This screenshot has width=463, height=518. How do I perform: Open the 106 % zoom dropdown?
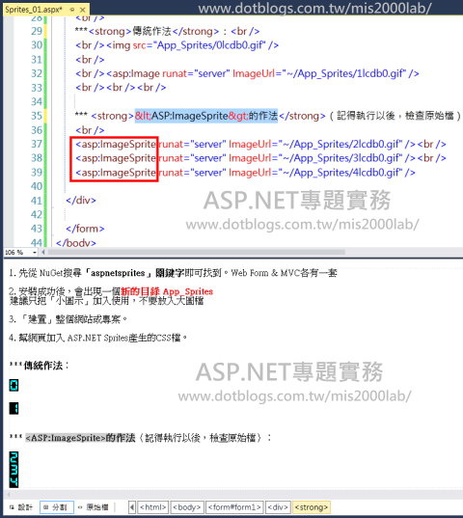[x=35, y=253]
